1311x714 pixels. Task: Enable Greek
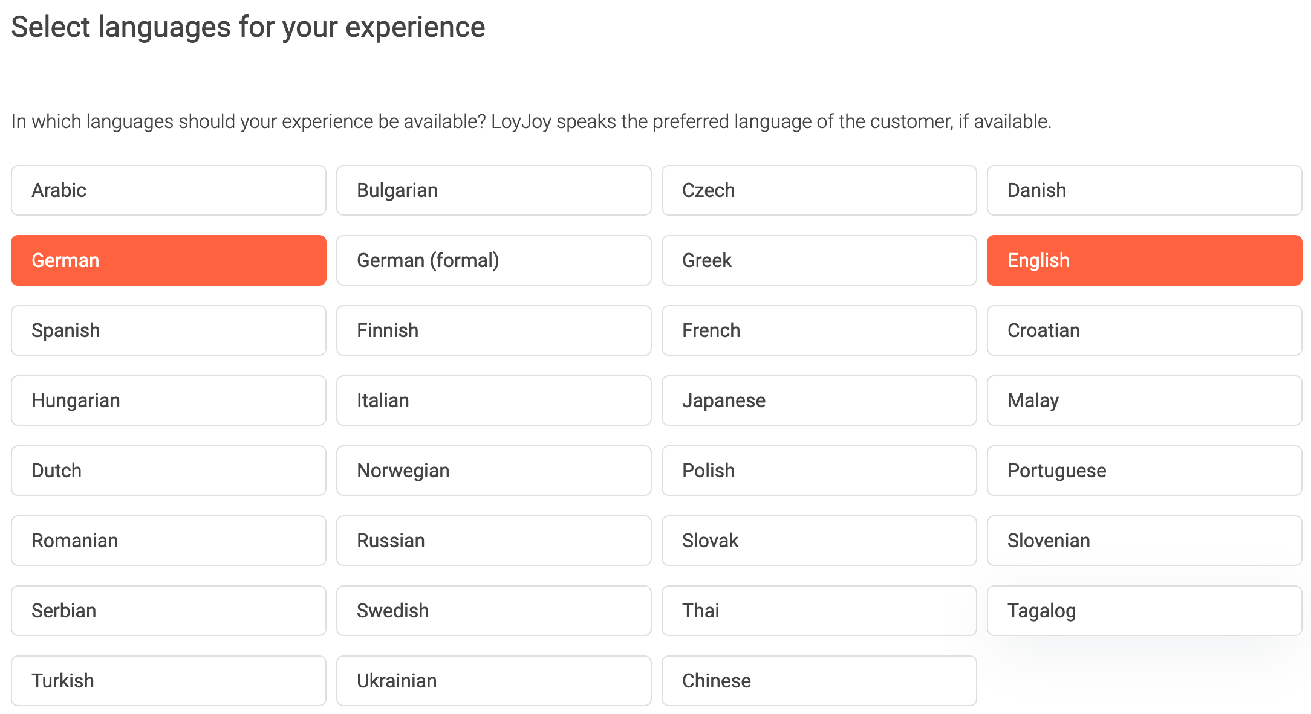819,260
